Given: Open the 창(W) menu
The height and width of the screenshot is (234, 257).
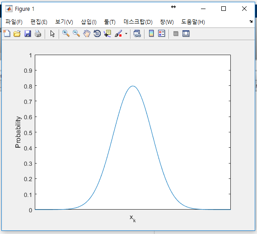Looking at the screenshot, I should point(167,22).
